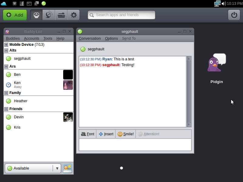Open the settings gear toolbar icon

74,15
